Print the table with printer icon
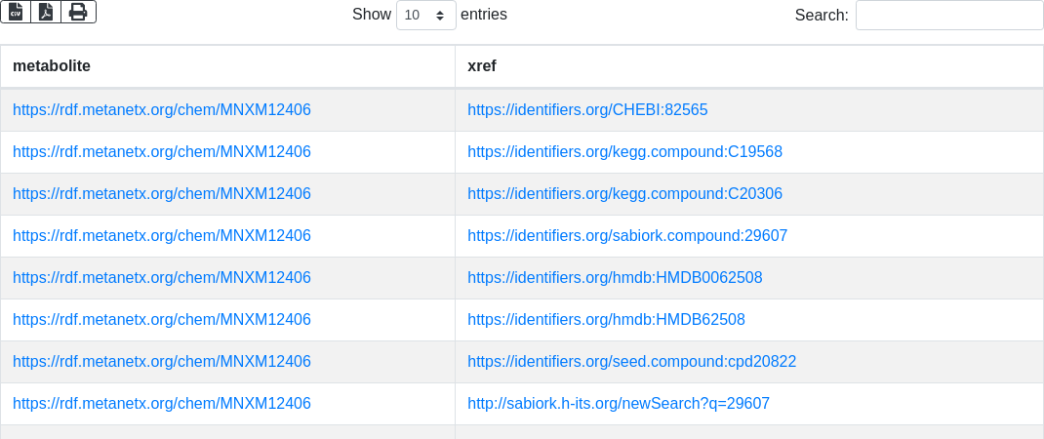 pos(78,12)
